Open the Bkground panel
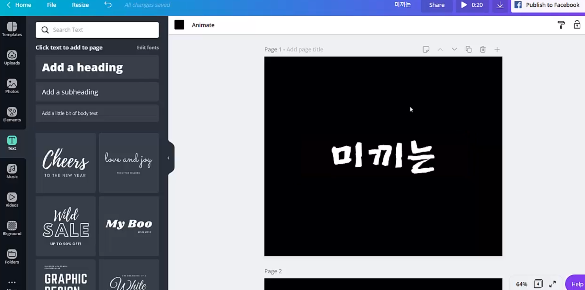Image resolution: width=585 pixels, height=290 pixels. (x=12, y=229)
